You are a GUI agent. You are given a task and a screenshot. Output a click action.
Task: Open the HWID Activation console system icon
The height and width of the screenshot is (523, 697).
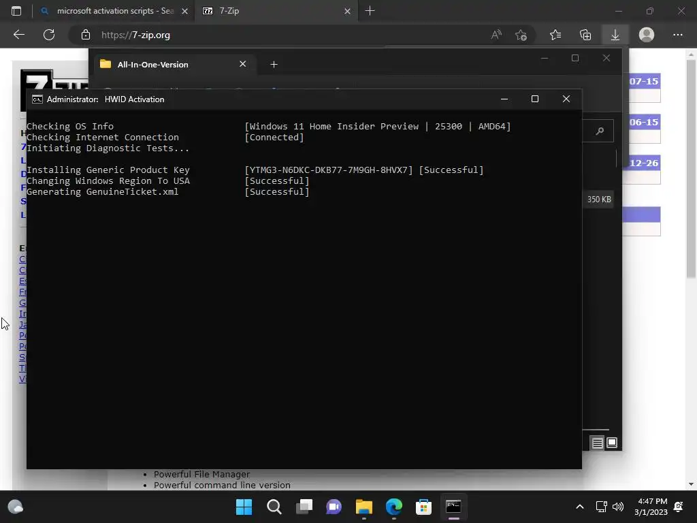[37, 99]
